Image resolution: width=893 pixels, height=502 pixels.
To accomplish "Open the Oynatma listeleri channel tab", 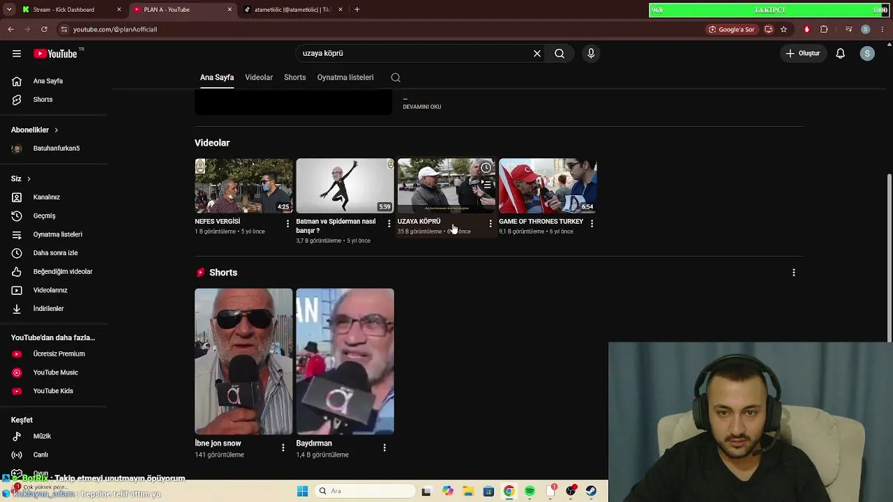I will (x=345, y=77).
